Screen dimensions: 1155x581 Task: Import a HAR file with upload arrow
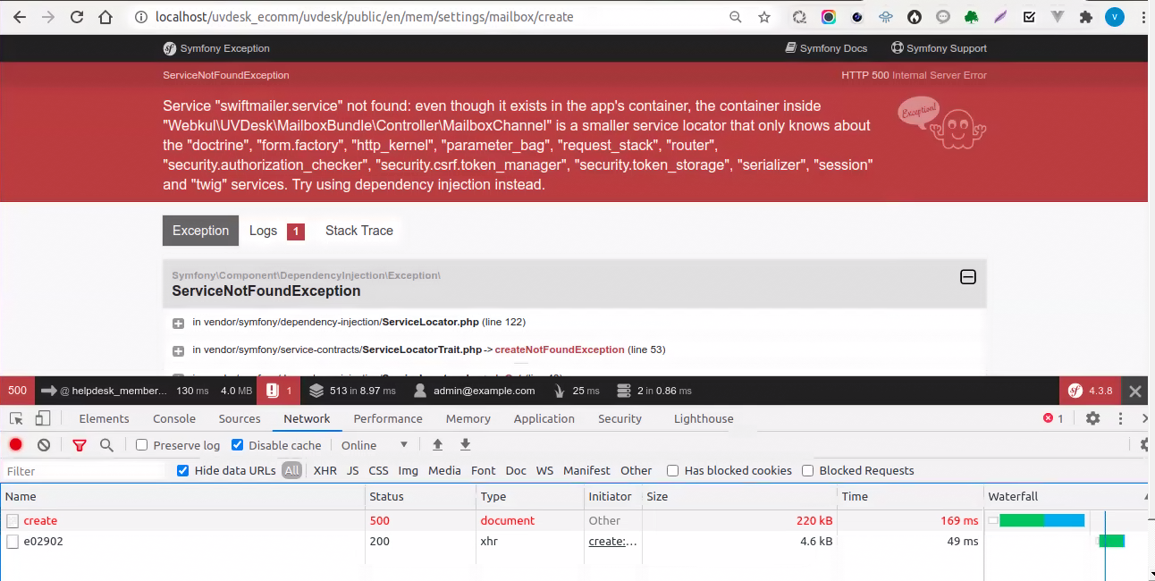click(437, 445)
